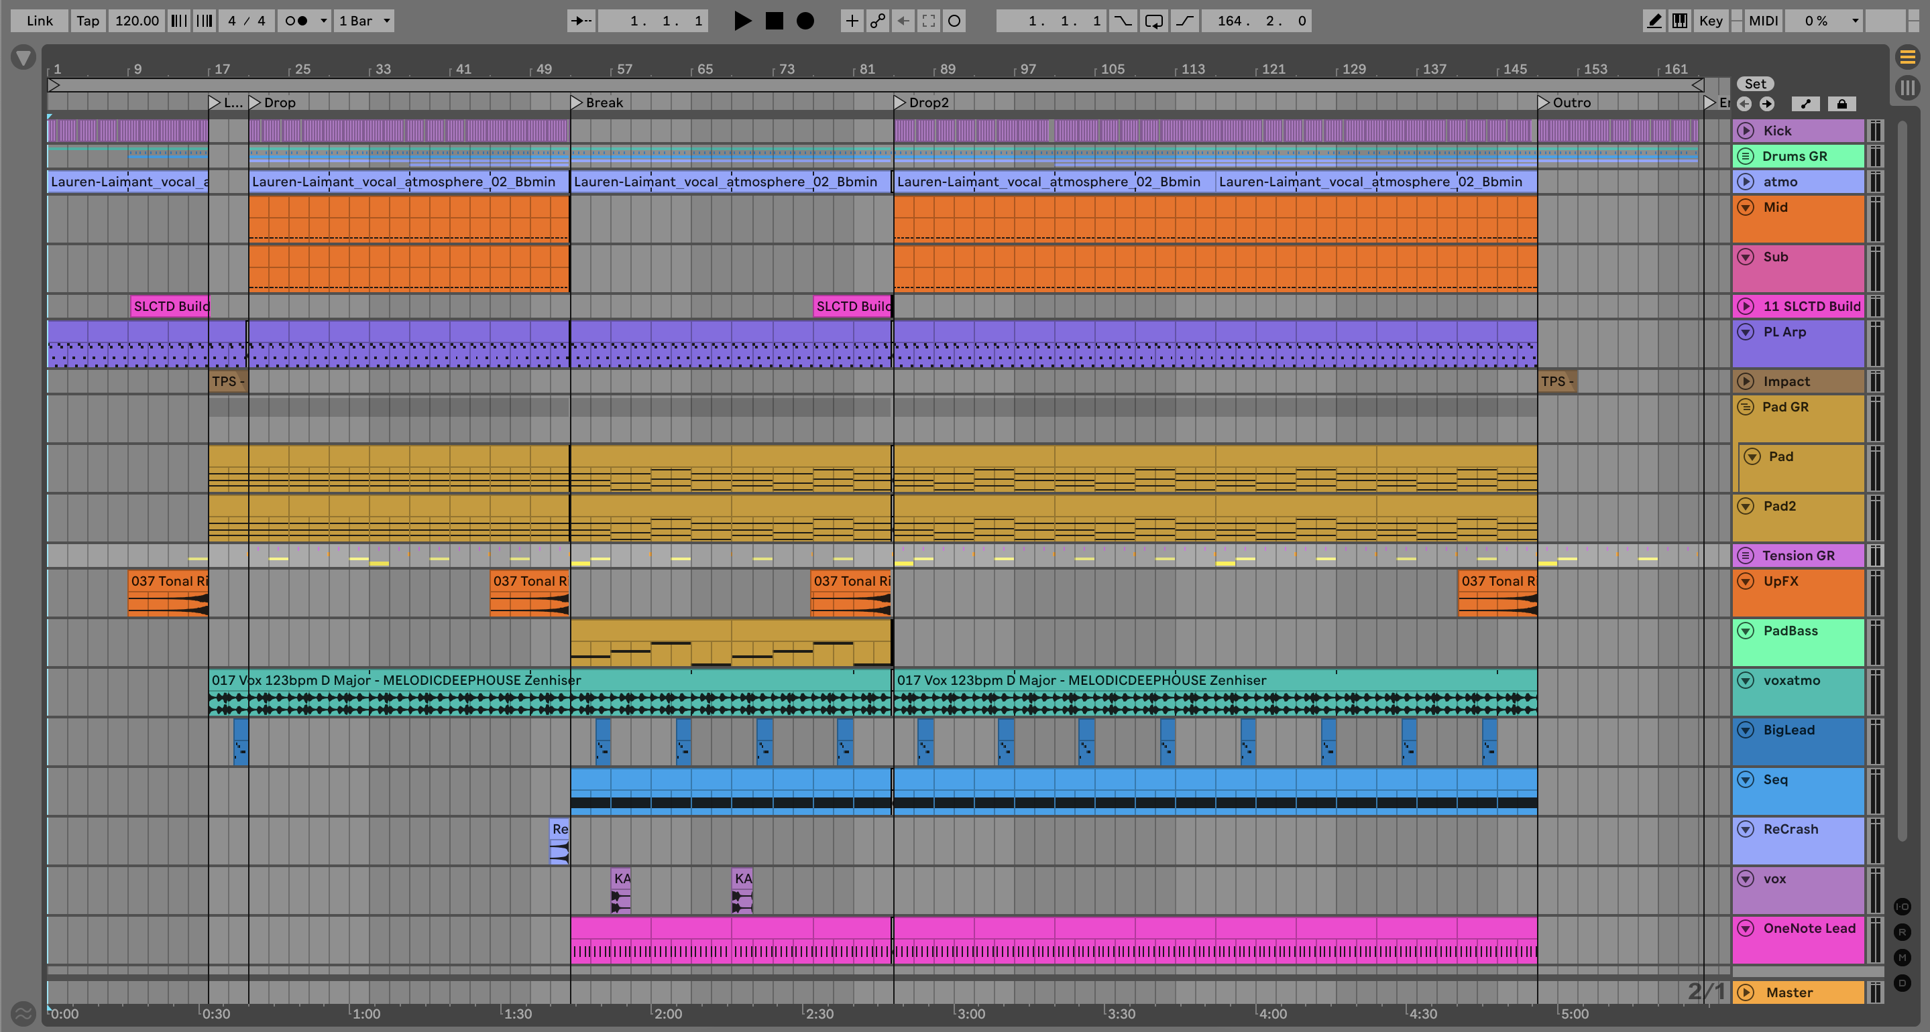Click the Tap tempo button
The image size is (1930, 1032).
[88, 21]
